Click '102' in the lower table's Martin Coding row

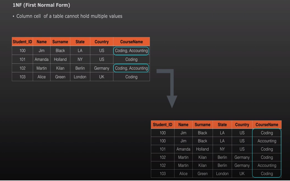tap(163, 158)
